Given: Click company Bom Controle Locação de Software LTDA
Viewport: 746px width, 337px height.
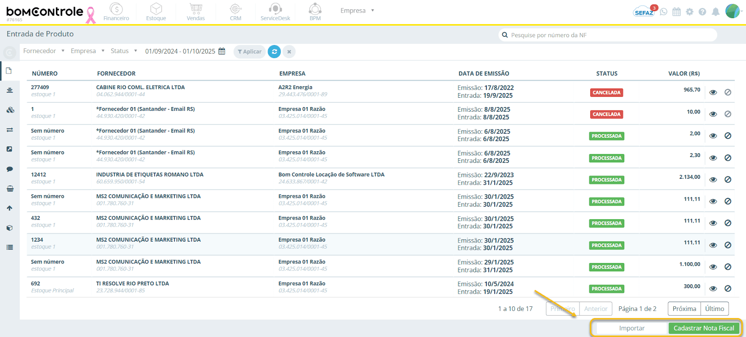Looking at the screenshot, I should pyautogui.click(x=332, y=175).
